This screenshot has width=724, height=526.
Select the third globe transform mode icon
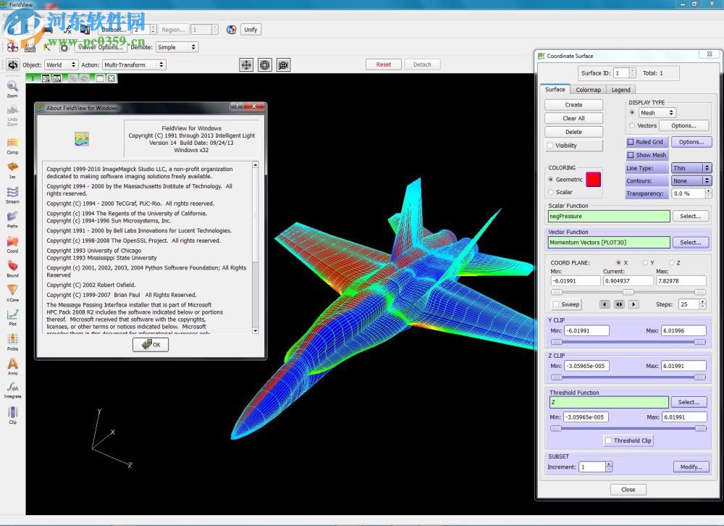[283, 64]
